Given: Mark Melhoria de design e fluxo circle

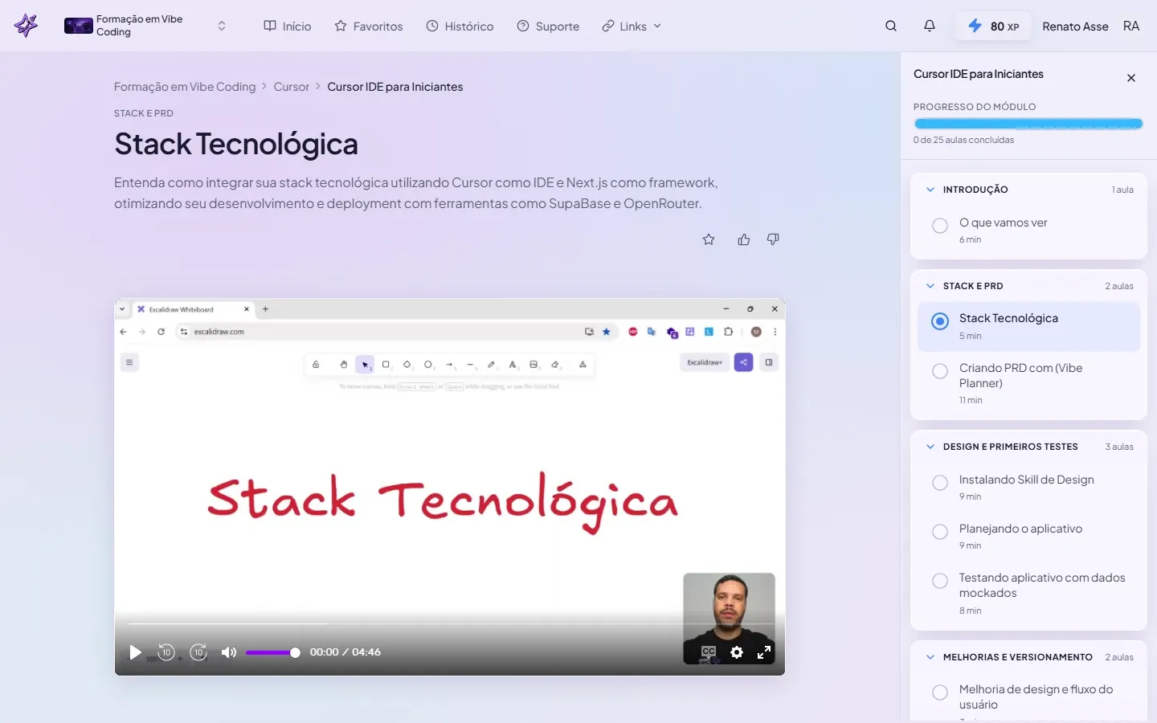Looking at the screenshot, I should pos(940,692).
